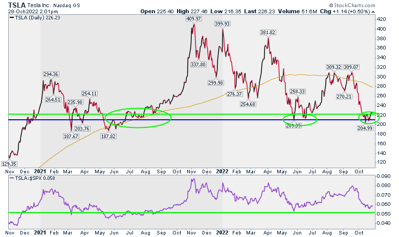
Task: Select the 299.98 low price label
Action: pos(216,83)
